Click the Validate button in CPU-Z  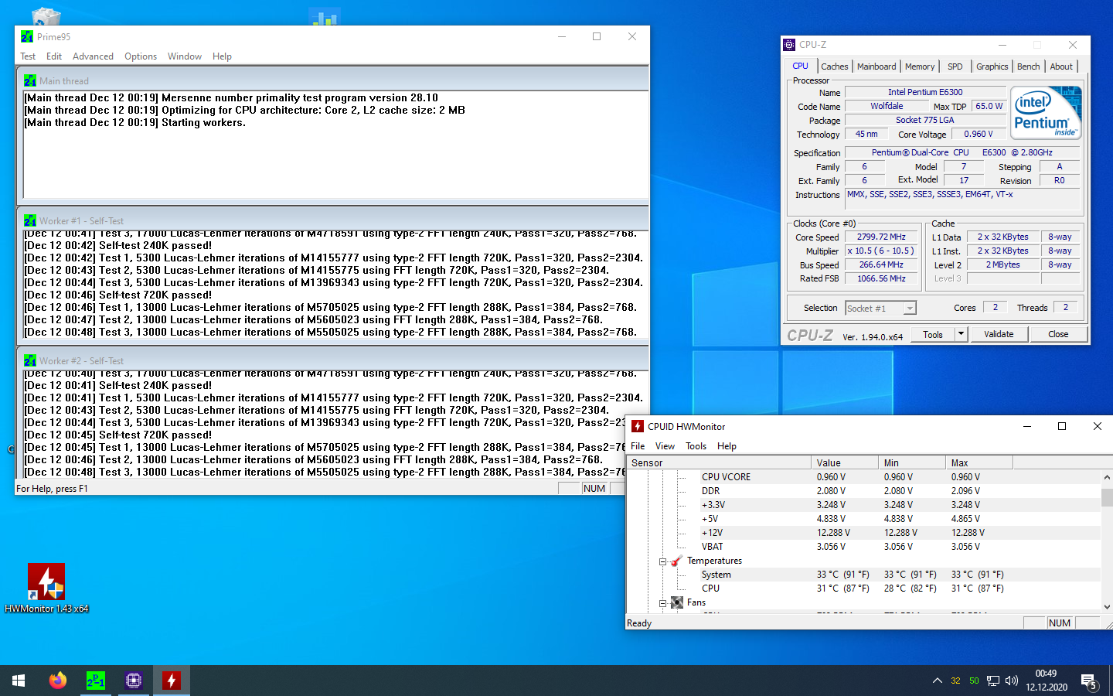(x=999, y=334)
